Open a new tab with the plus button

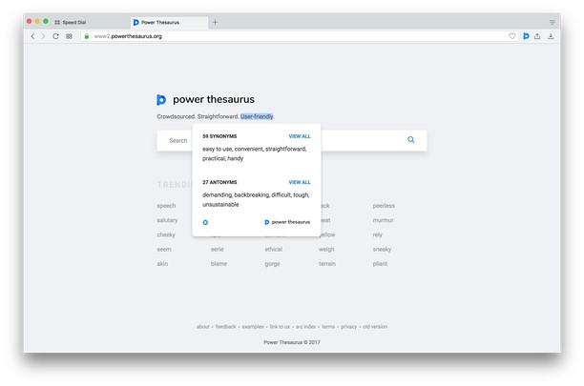pos(215,21)
